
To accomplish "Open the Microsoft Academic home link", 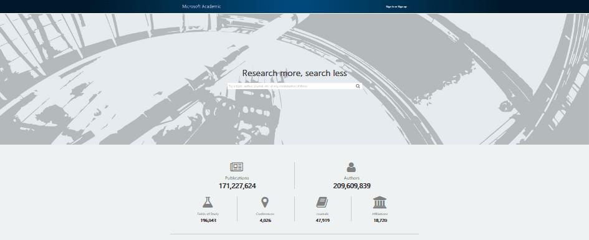I will pos(201,6).
